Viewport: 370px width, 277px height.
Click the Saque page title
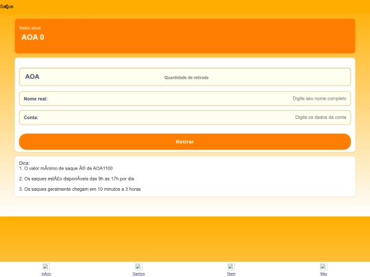(7, 6)
